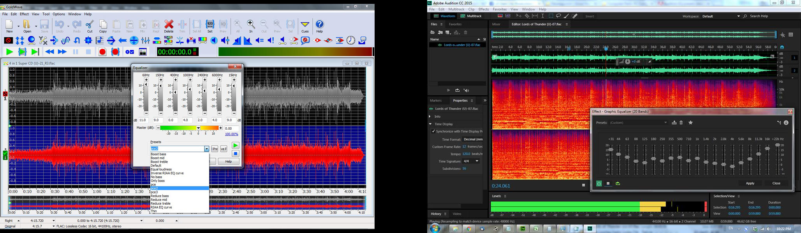The width and height of the screenshot is (801, 233).
Task: Click the Rewind icon in GoldWave
Action: point(49,52)
